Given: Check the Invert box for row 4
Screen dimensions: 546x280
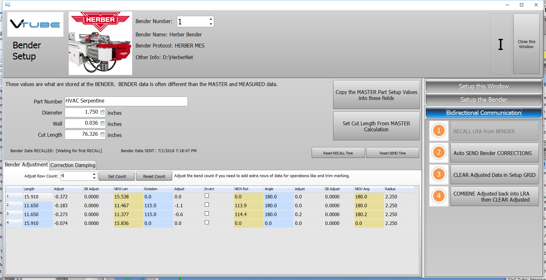Looking at the screenshot, I should [x=207, y=222].
